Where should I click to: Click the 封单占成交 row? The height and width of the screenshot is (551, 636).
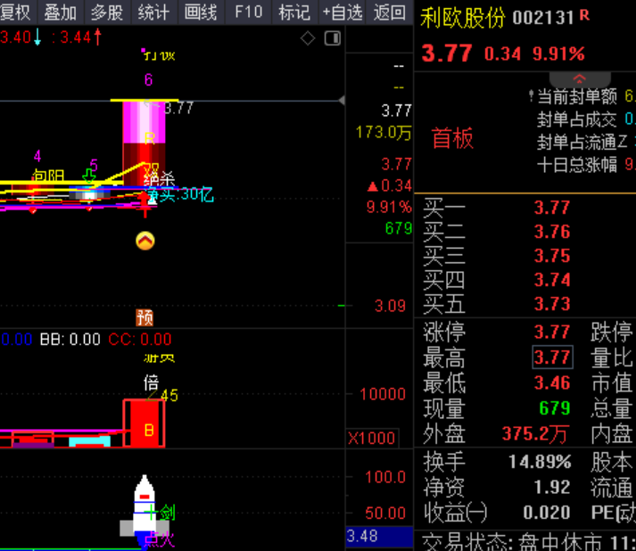click(x=586, y=119)
